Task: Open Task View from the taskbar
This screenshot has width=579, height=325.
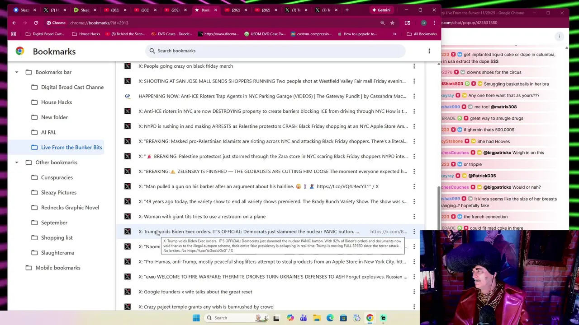Action: coord(276,318)
